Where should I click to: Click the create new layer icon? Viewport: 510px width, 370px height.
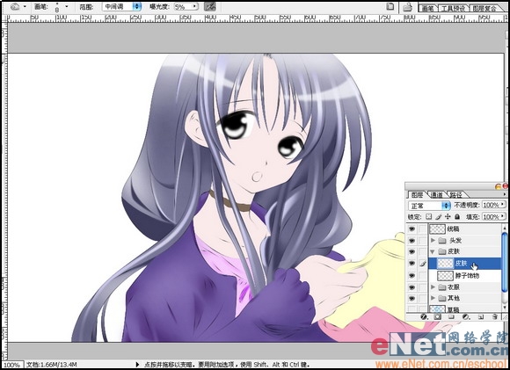(x=481, y=316)
